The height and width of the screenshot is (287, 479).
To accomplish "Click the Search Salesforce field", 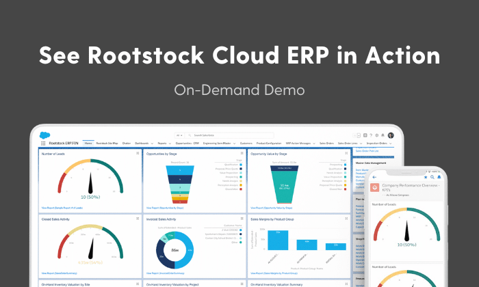I will [x=229, y=135].
